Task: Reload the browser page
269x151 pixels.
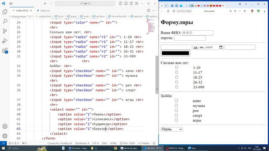Action: click(x=168, y=11)
